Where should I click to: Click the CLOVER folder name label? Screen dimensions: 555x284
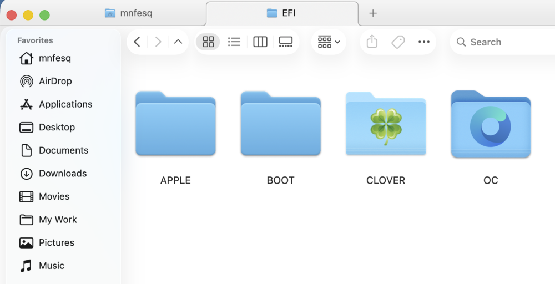pos(386,180)
